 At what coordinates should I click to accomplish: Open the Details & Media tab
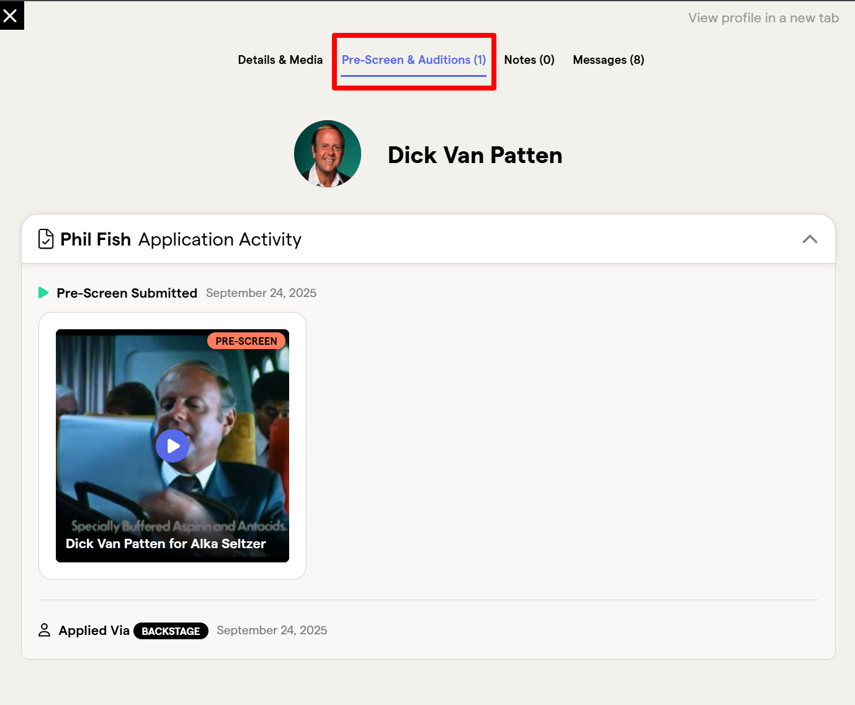(280, 60)
